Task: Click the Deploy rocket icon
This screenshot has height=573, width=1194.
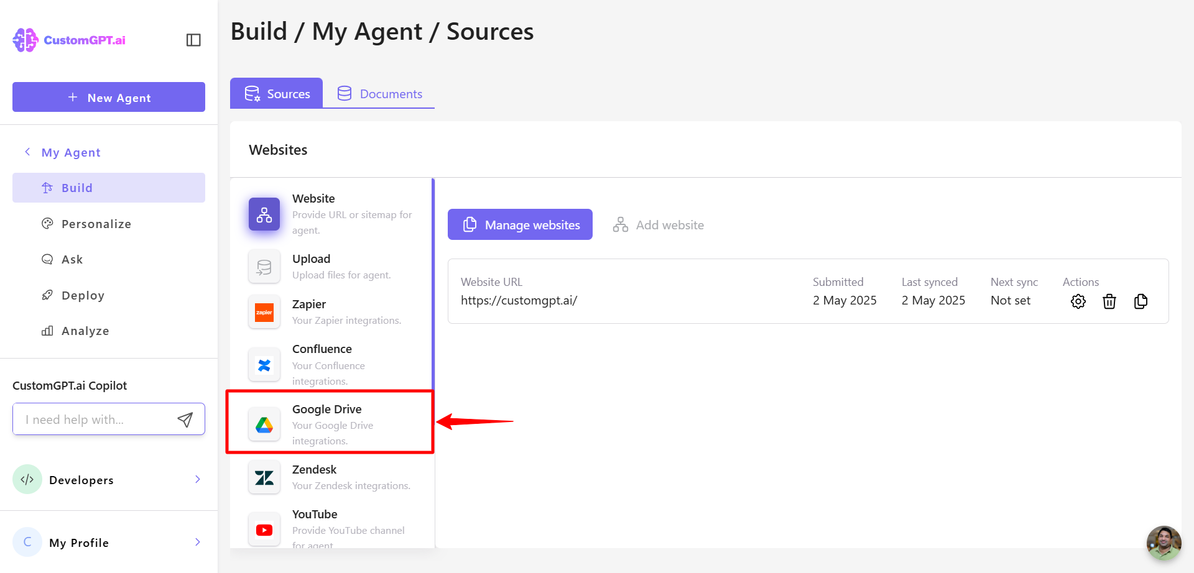Action: pos(47,295)
